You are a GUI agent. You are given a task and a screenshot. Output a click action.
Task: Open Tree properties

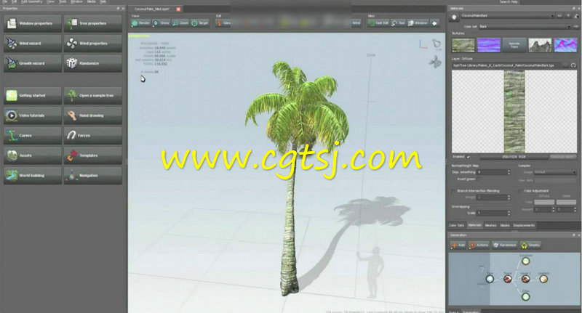[x=93, y=23]
